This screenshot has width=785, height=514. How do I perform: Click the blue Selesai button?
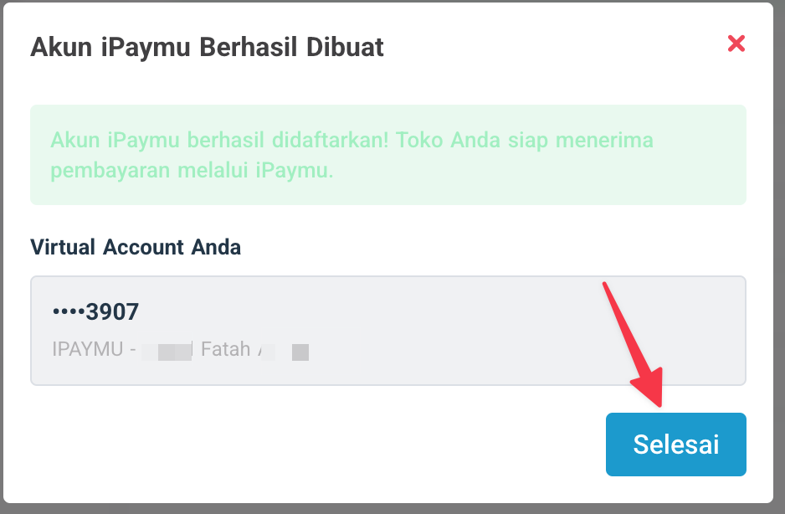[x=675, y=445]
